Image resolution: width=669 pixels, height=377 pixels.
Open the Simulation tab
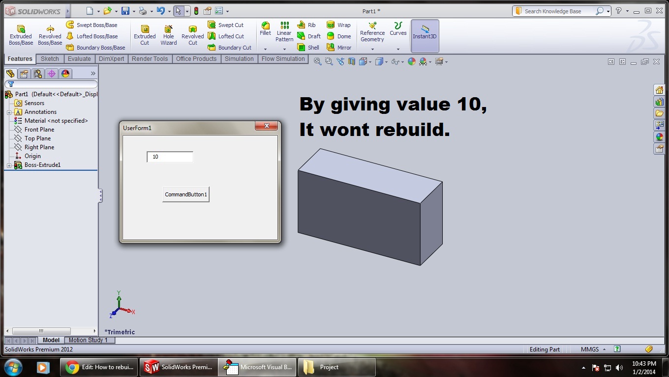pyautogui.click(x=240, y=59)
